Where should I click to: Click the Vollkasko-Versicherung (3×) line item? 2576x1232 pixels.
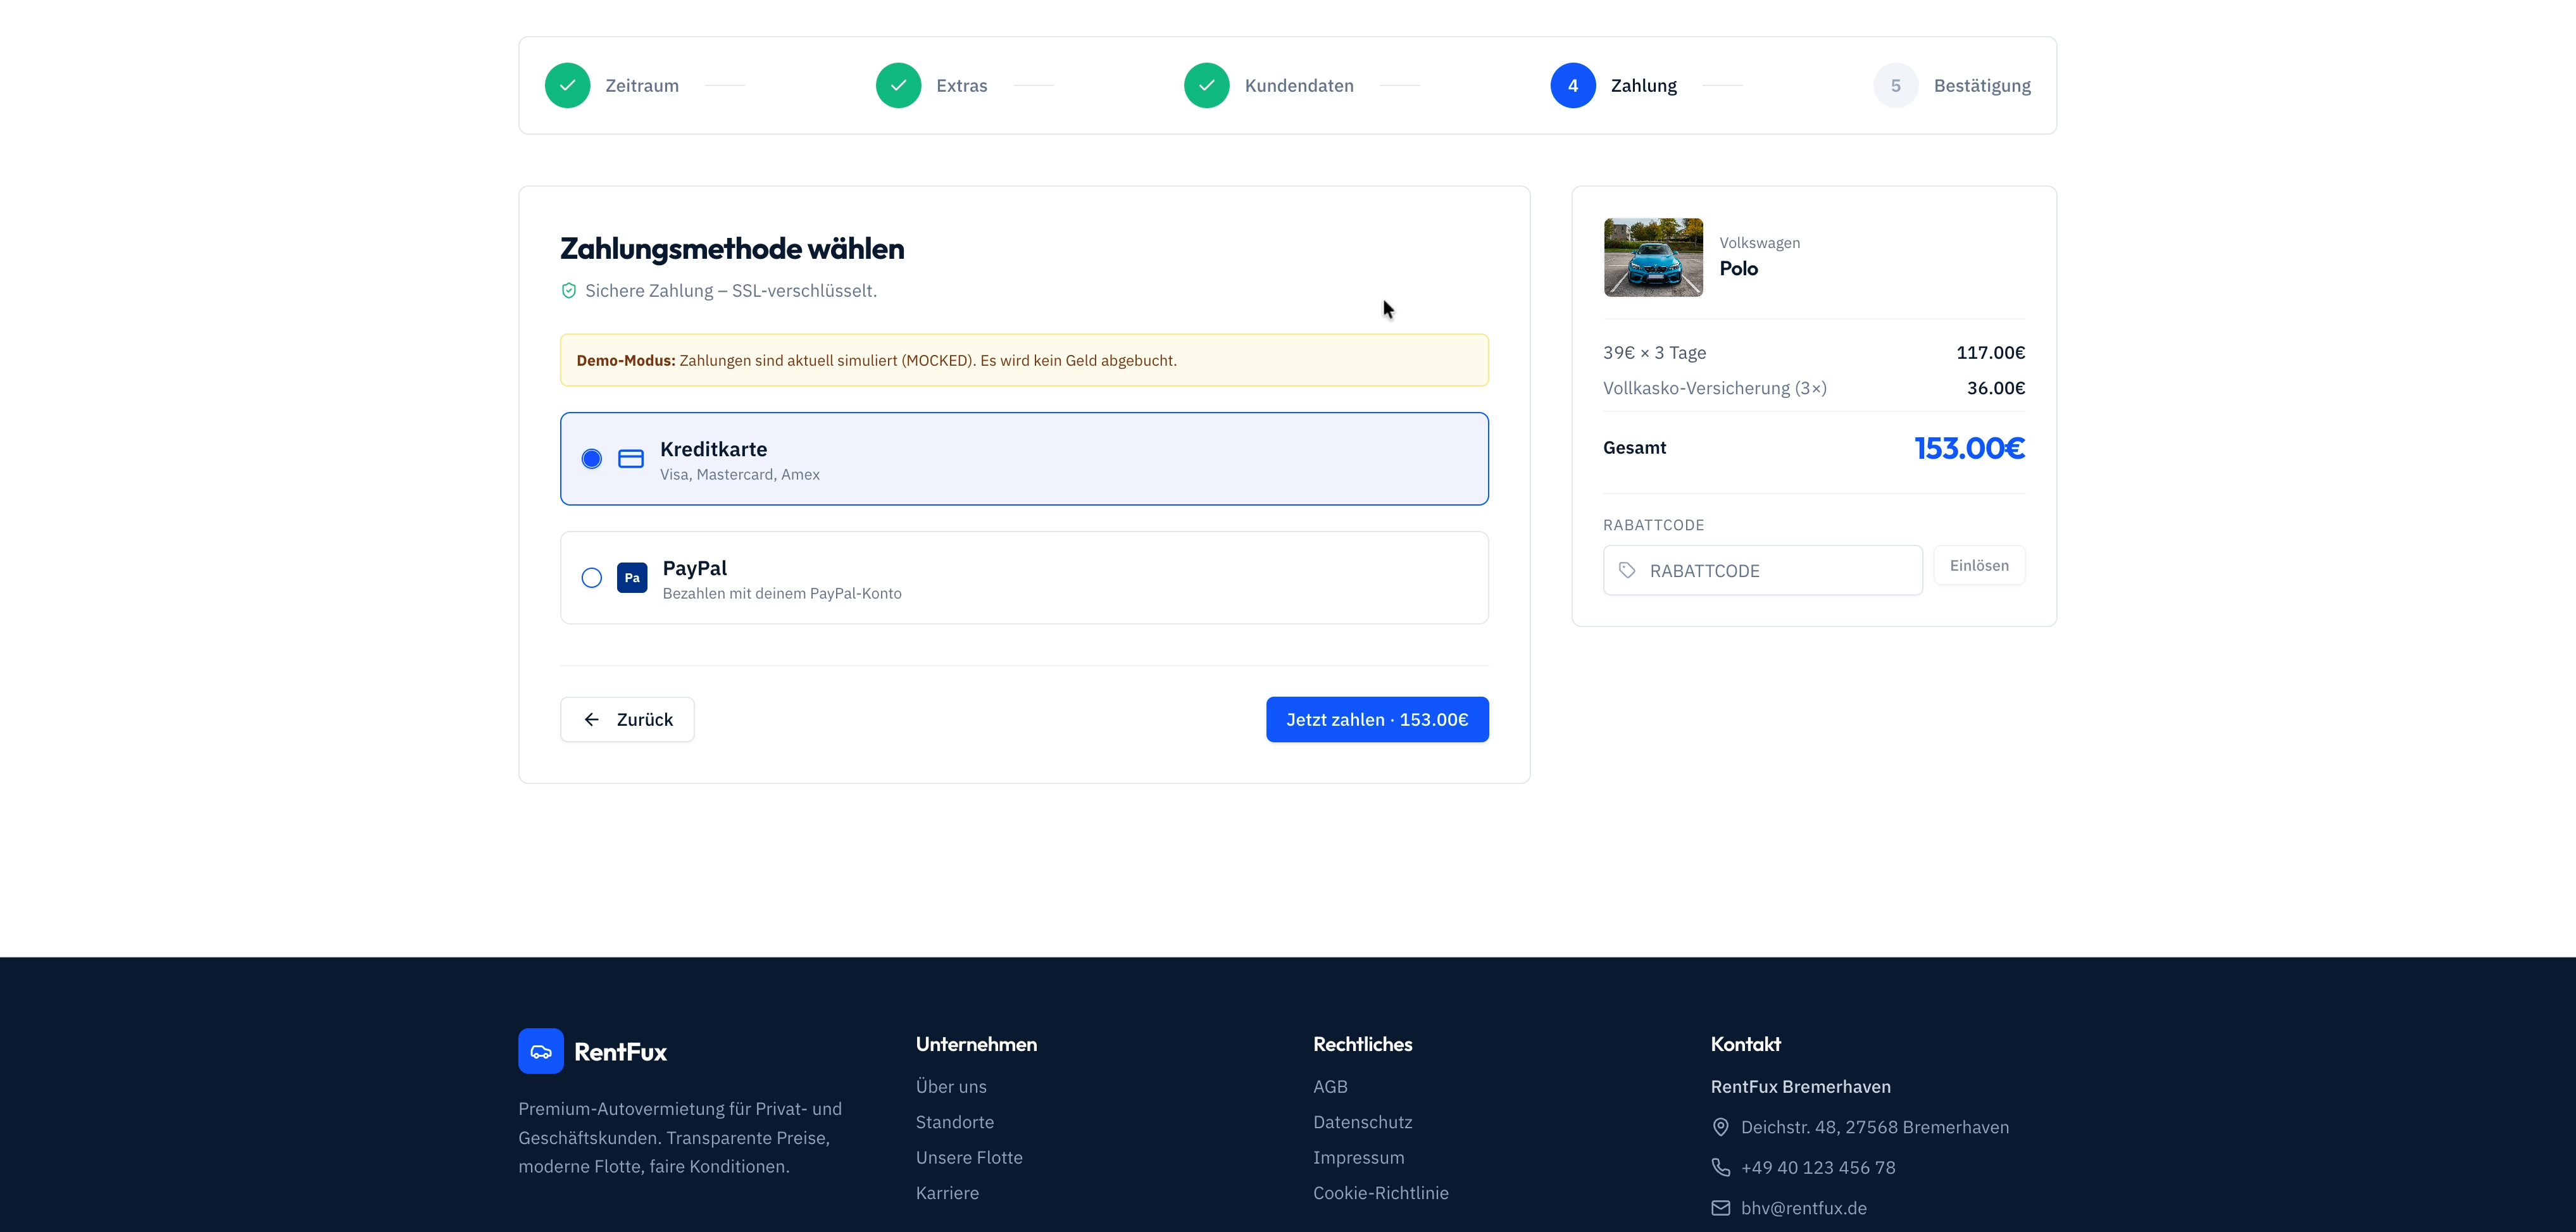[1714, 388]
